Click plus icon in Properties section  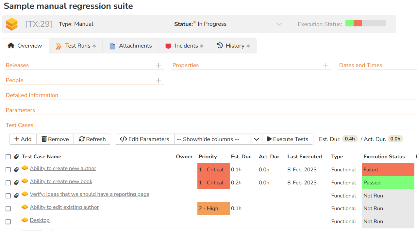point(325,65)
